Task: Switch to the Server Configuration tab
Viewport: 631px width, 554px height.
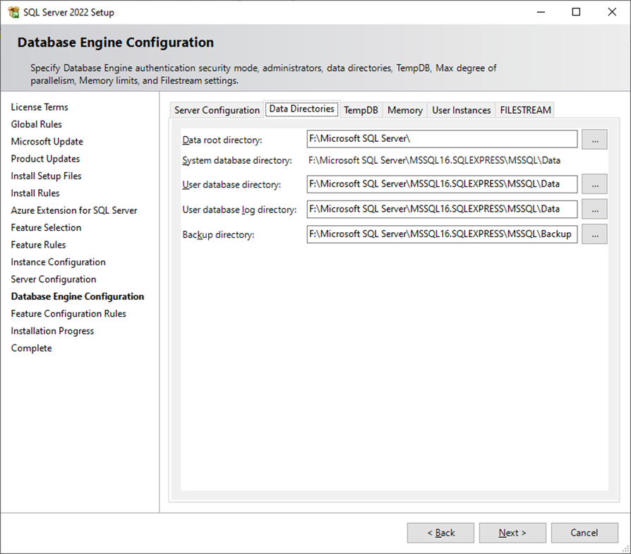Action: (217, 110)
